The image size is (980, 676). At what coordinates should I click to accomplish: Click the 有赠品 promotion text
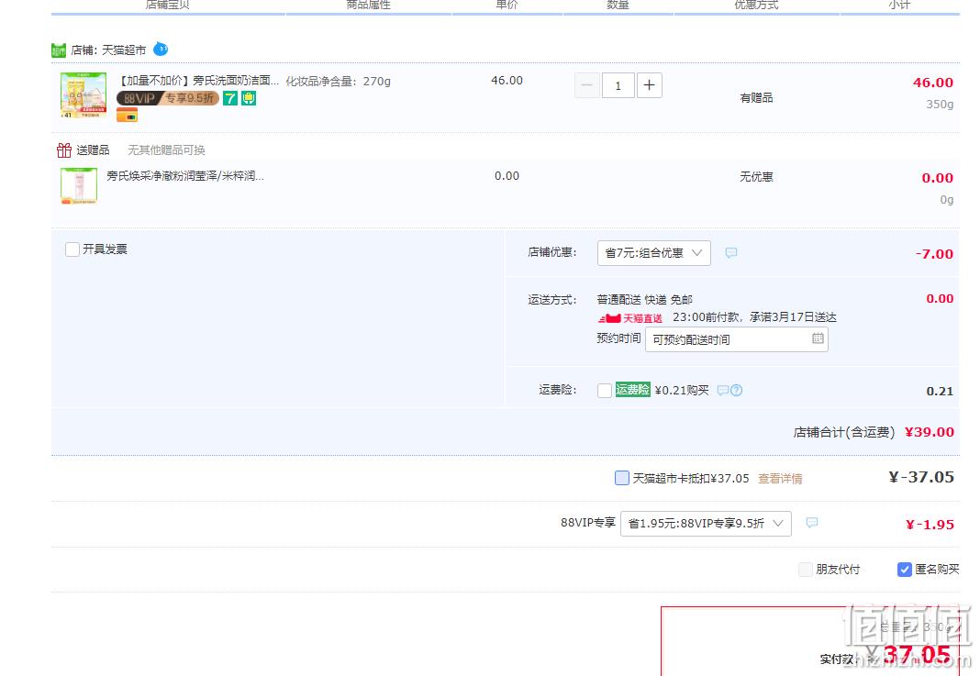pyautogui.click(x=756, y=97)
